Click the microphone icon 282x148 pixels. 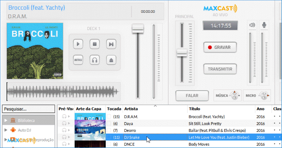(264, 25)
